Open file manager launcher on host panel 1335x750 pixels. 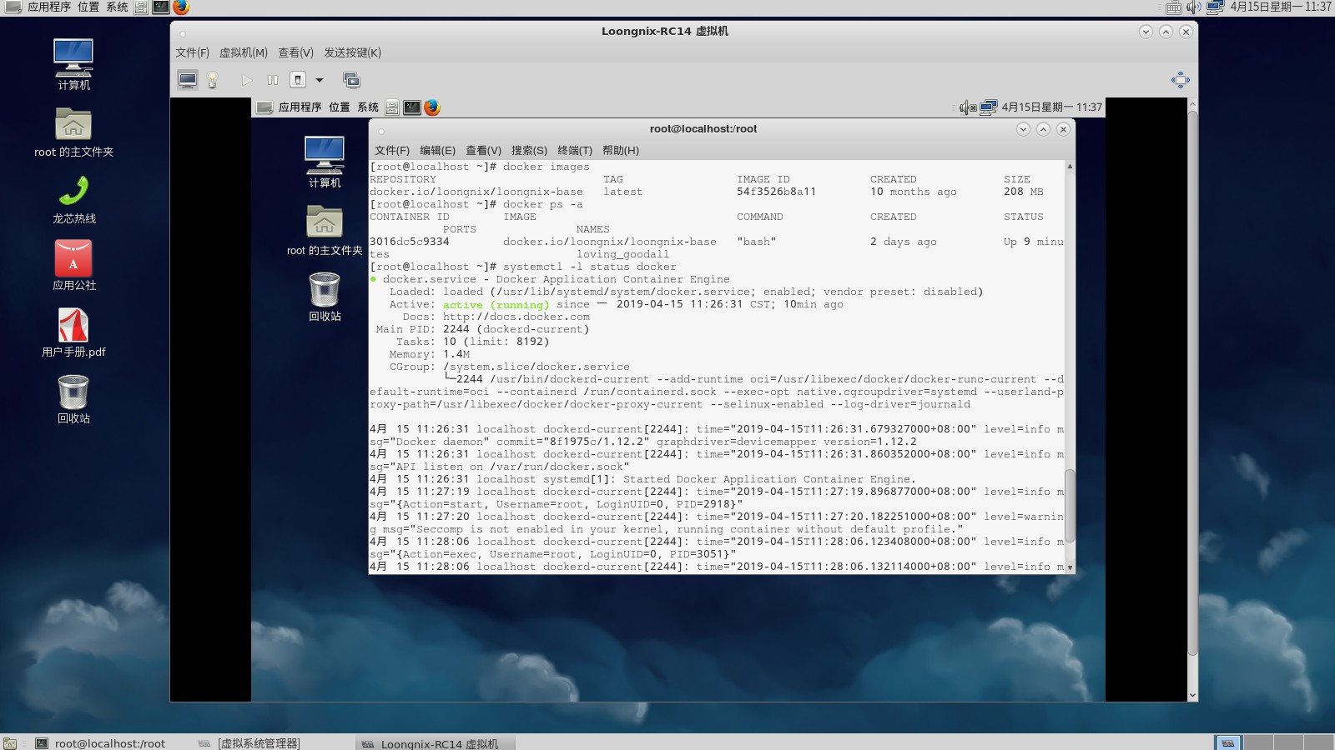pyautogui.click(x=141, y=7)
